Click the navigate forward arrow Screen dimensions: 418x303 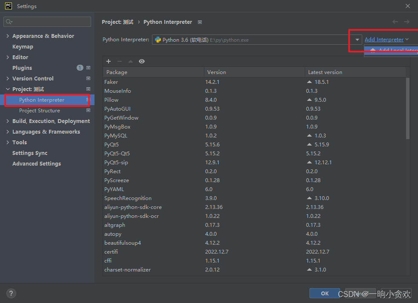(x=407, y=22)
